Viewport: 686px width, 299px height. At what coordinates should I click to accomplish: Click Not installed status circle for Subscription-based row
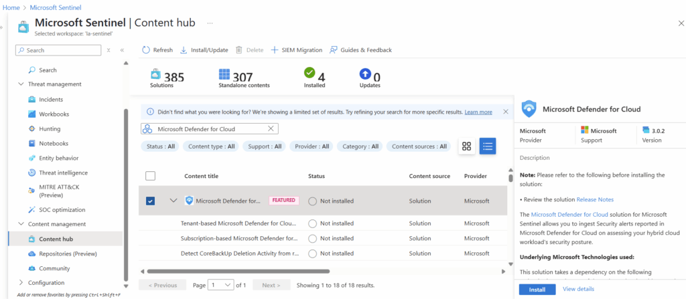click(312, 239)
